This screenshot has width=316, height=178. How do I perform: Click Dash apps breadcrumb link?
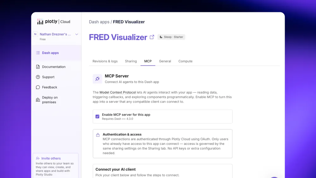click(x=99, y=22)
